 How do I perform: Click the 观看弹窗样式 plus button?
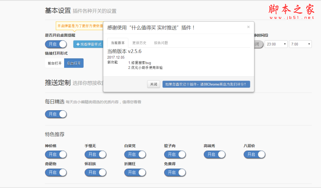(88, 44)
